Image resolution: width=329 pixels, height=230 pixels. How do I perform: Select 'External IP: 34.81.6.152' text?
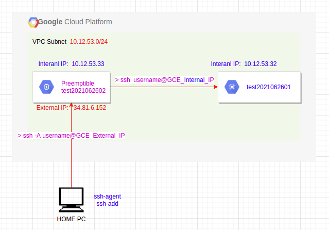pos(72,108)
